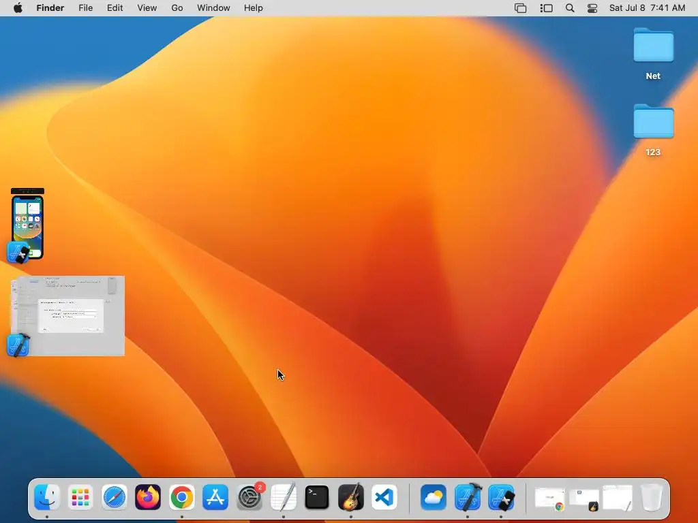Open the Help menu

[x=254, y=8]
